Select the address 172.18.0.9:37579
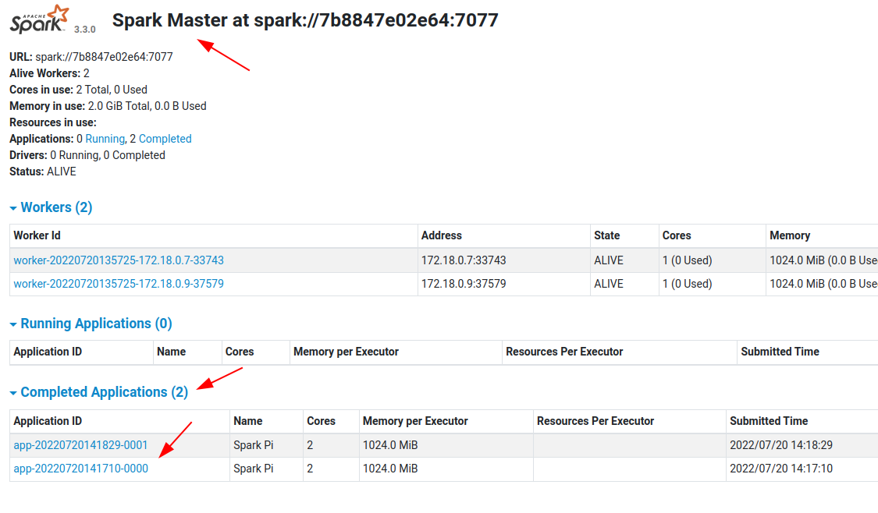 click(x=464, y=284)
